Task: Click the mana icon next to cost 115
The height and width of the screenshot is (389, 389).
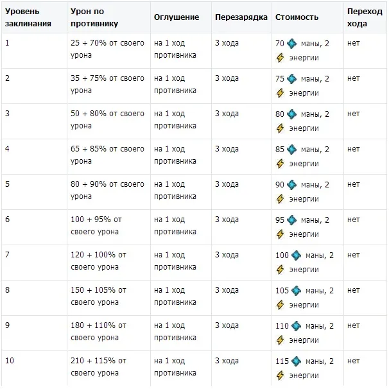Action: (x=297, y=361)
